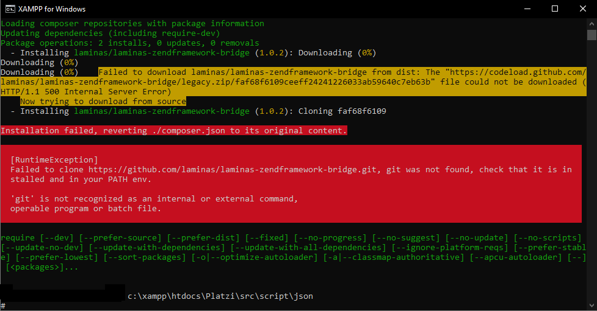
Task: Grab the vertical scrollbar thumb
Action: point(592,35)
